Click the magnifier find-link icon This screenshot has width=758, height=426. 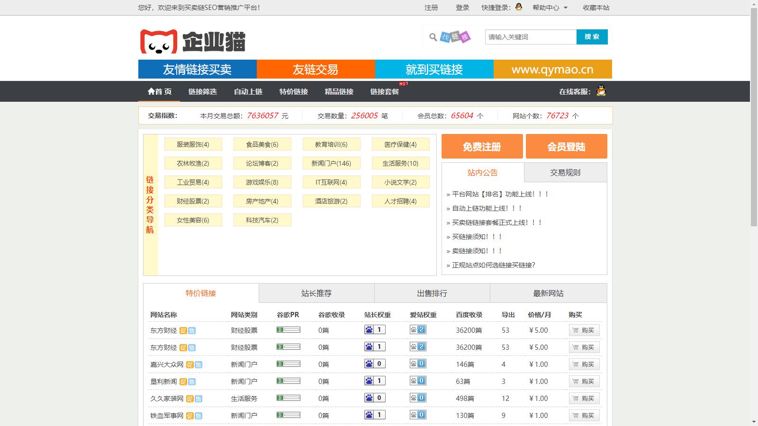[433, 37]
